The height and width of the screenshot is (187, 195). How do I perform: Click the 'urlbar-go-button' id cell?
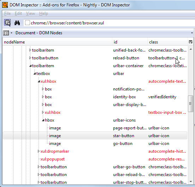pos(129,167)
